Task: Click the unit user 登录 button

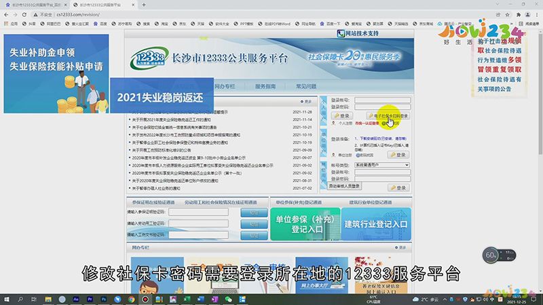Action: [x=398, y=155]
